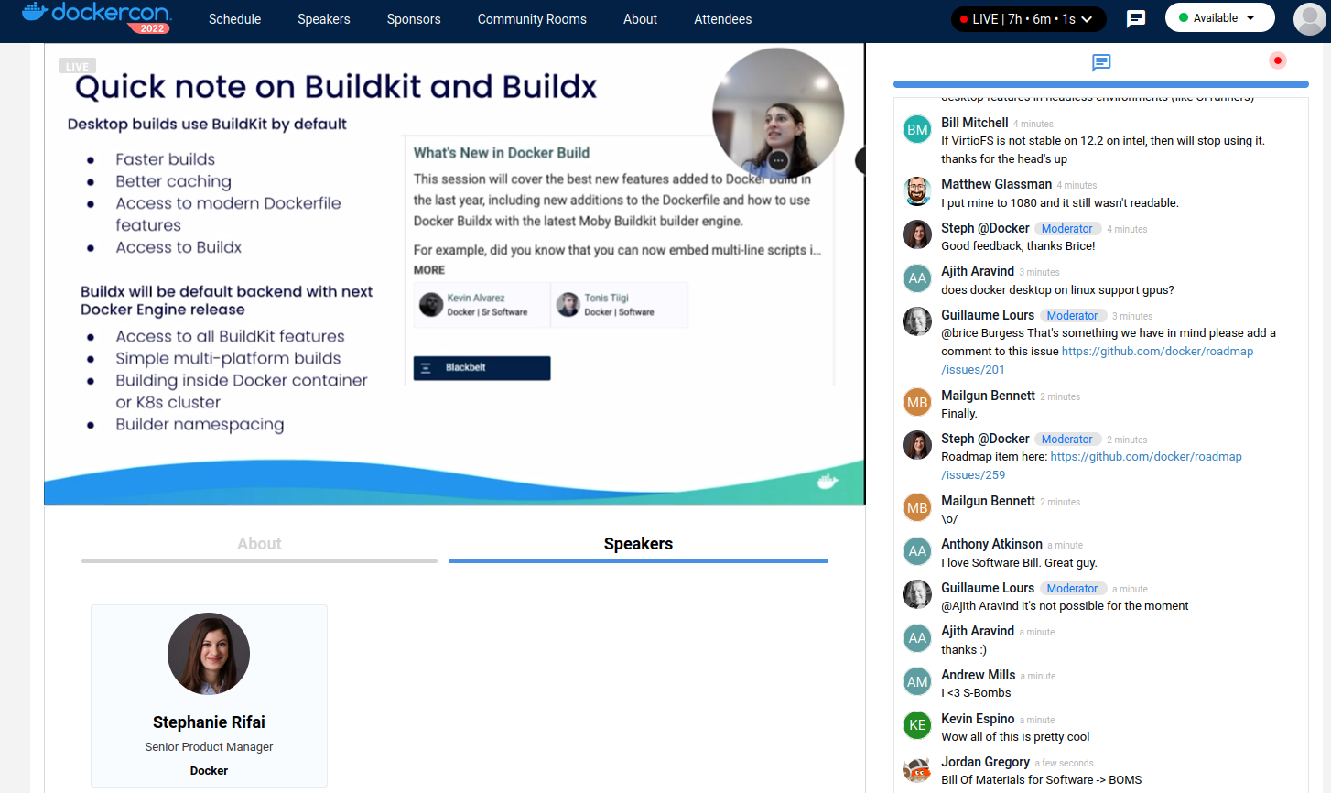The image size is (1331, 793).
Task: Go to Community Rooms page
Action: point(532,19)
